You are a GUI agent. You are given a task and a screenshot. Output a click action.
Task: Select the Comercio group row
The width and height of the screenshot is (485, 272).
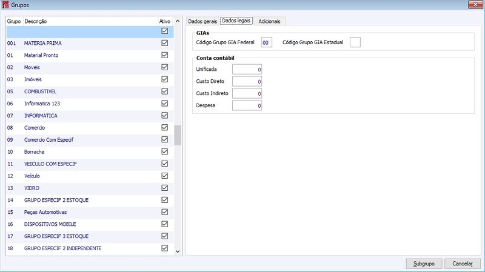[x=90, y=128]
